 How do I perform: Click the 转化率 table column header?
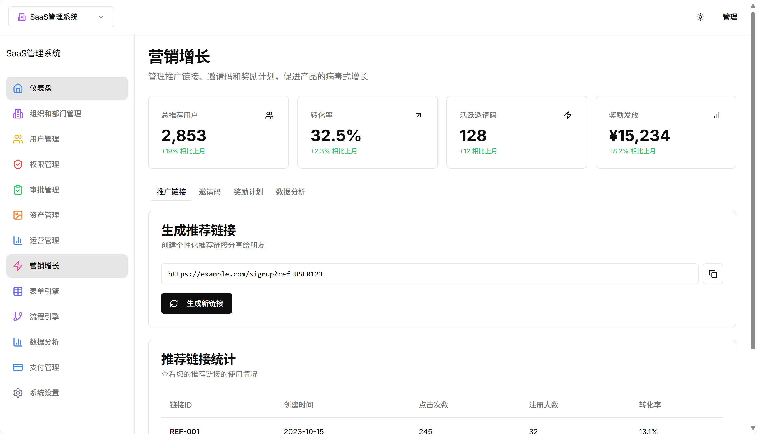click(x=650, y=405)
